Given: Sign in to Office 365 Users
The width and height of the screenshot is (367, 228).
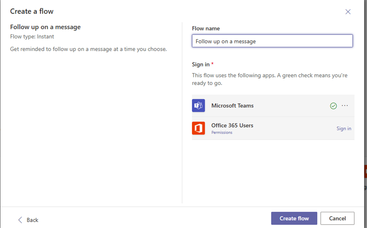Looking at the screenshot, I should 344,128.
